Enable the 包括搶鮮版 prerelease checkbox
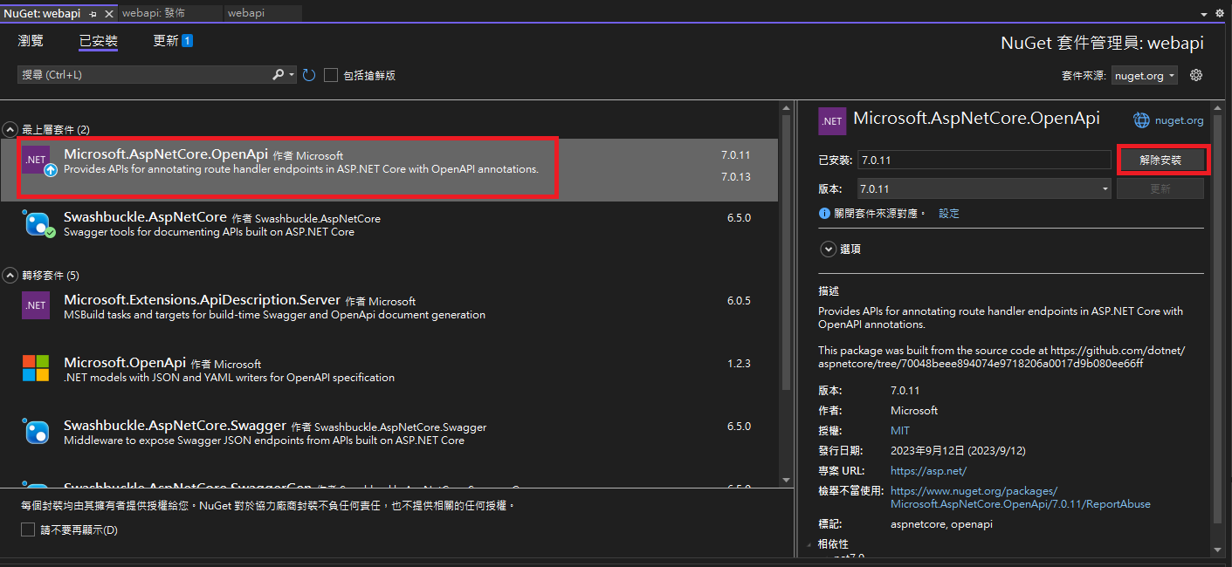The image size is (1232, 567). click(x=331, y=75)
